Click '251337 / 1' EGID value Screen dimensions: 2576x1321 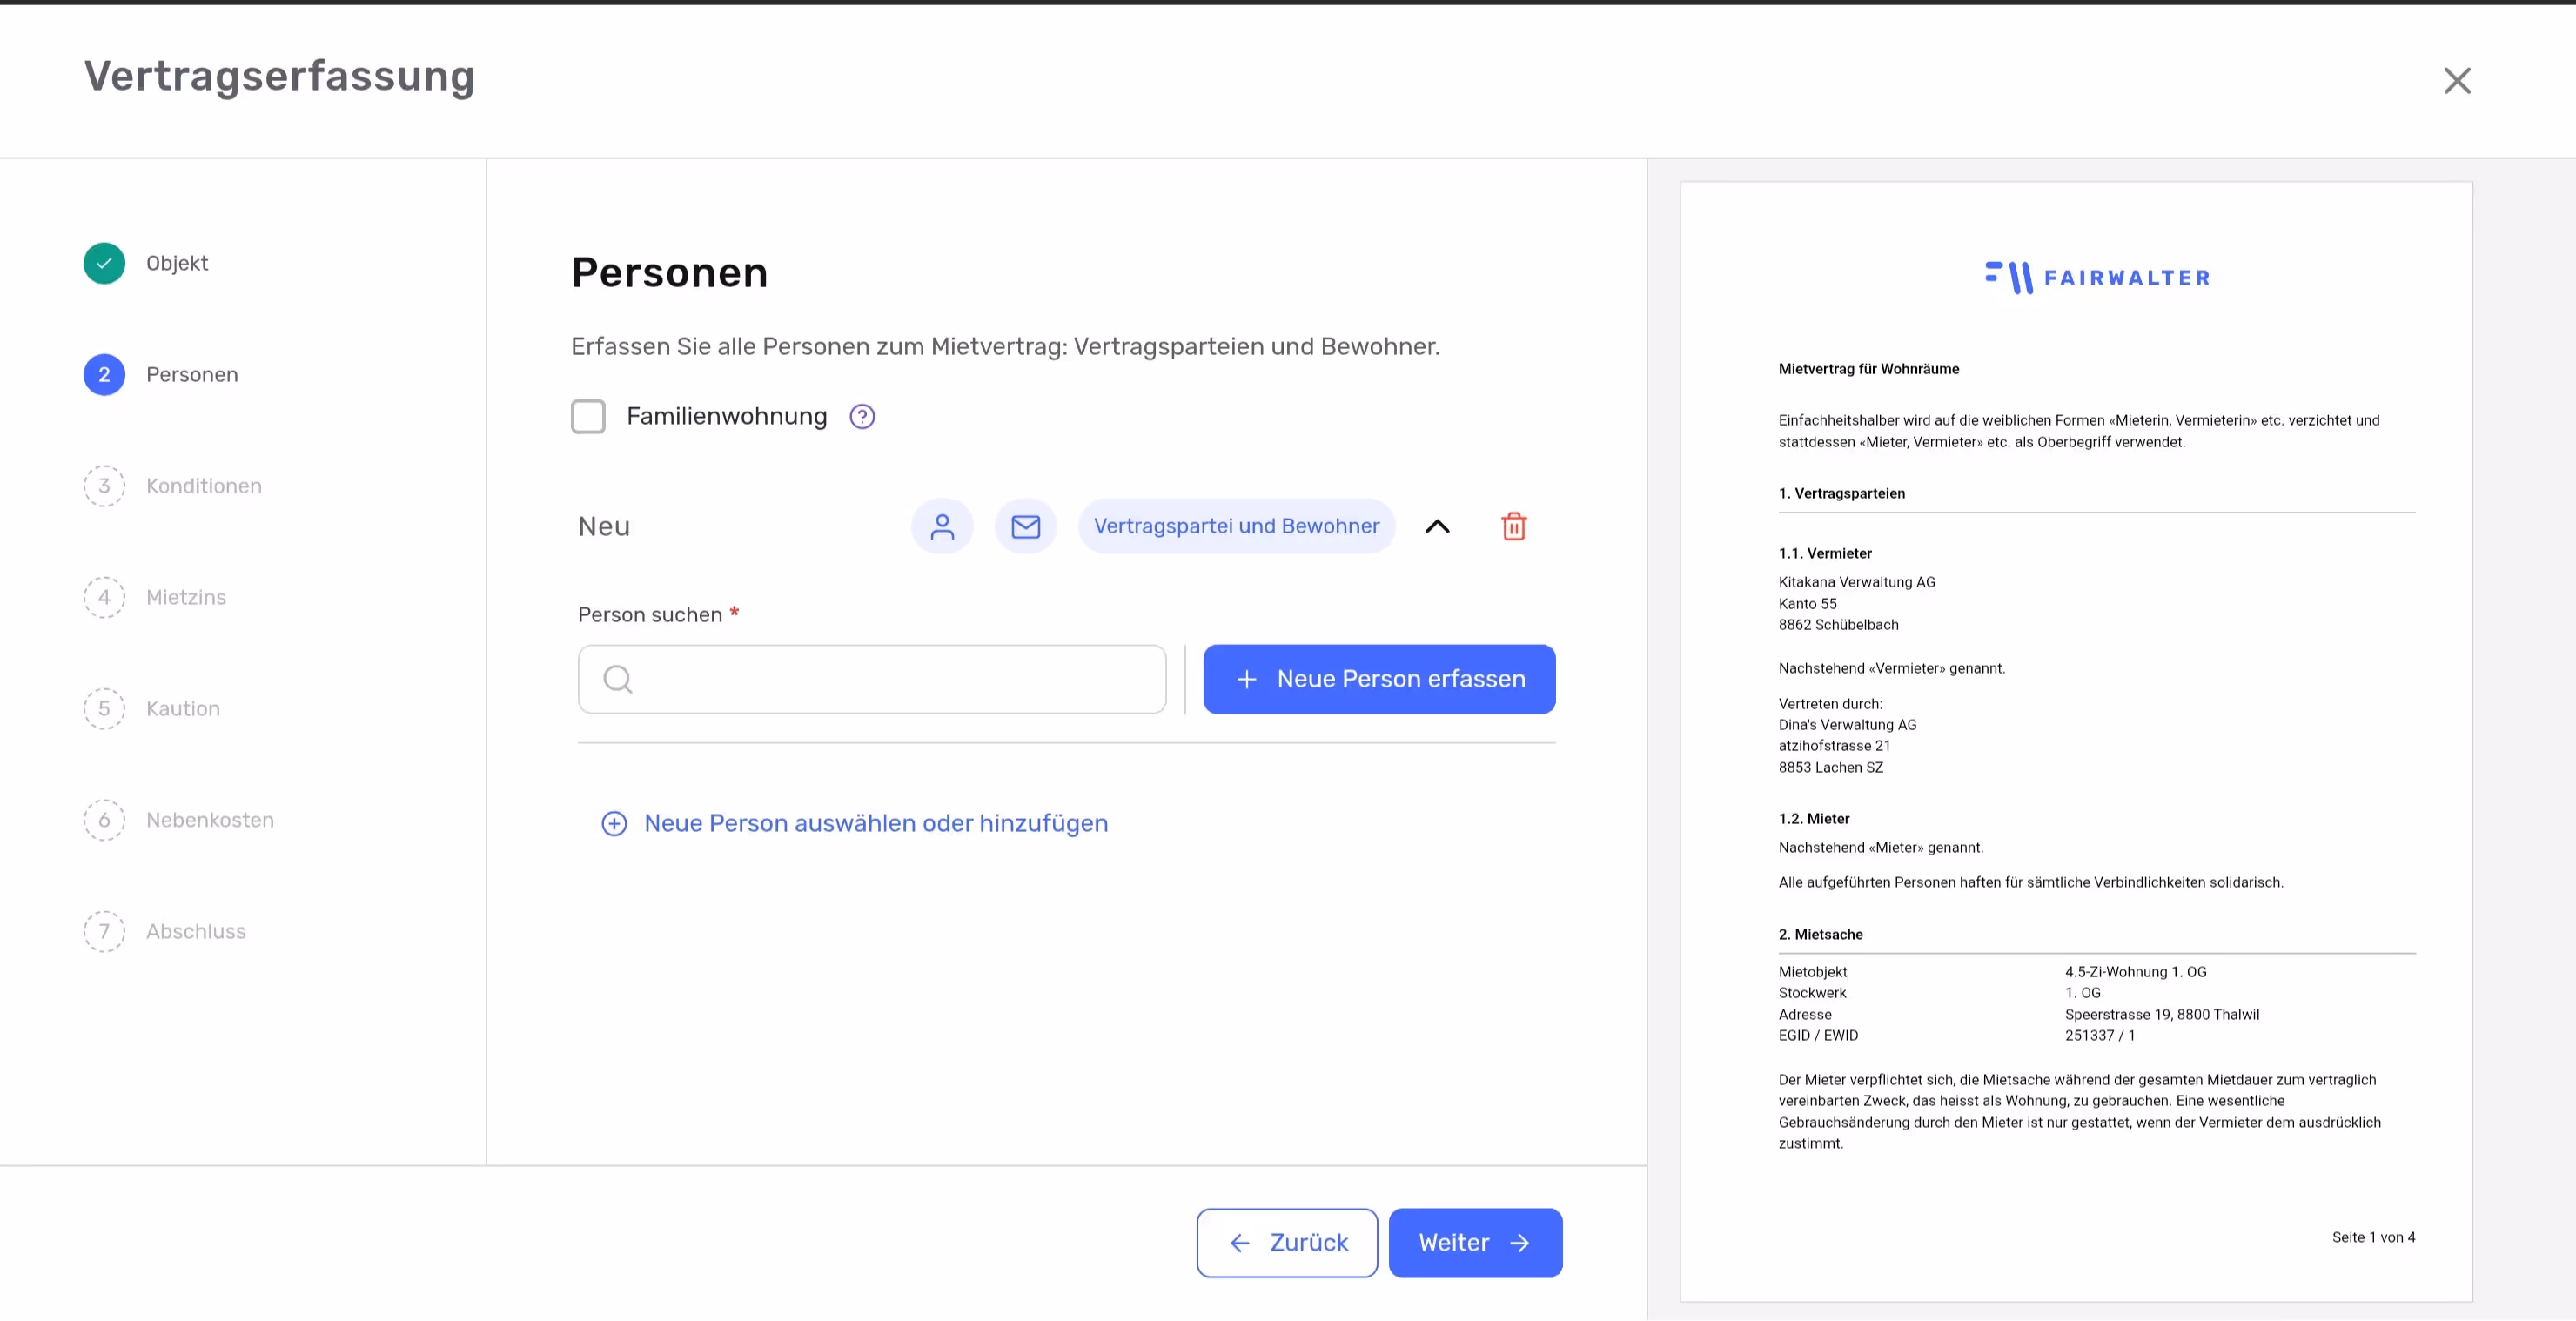pyautogui.click(x=2100, y=1036)
